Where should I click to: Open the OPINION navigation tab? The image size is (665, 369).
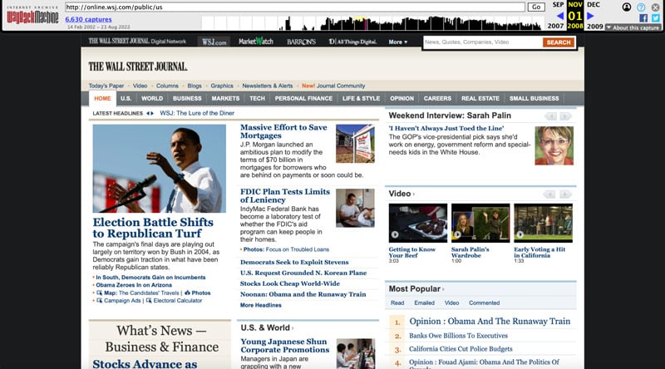(401, 98)
